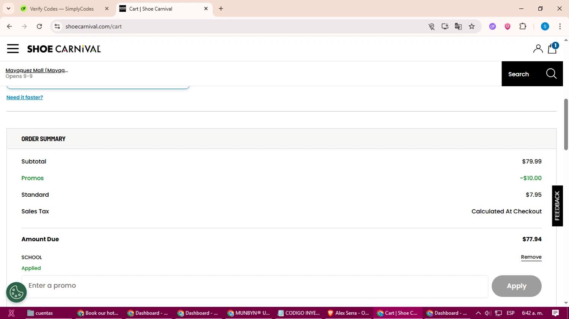This screenshot has height=319, width=569.
Task: Click the Standard $7.95 shipping value
Action: (x=533, y=195)
